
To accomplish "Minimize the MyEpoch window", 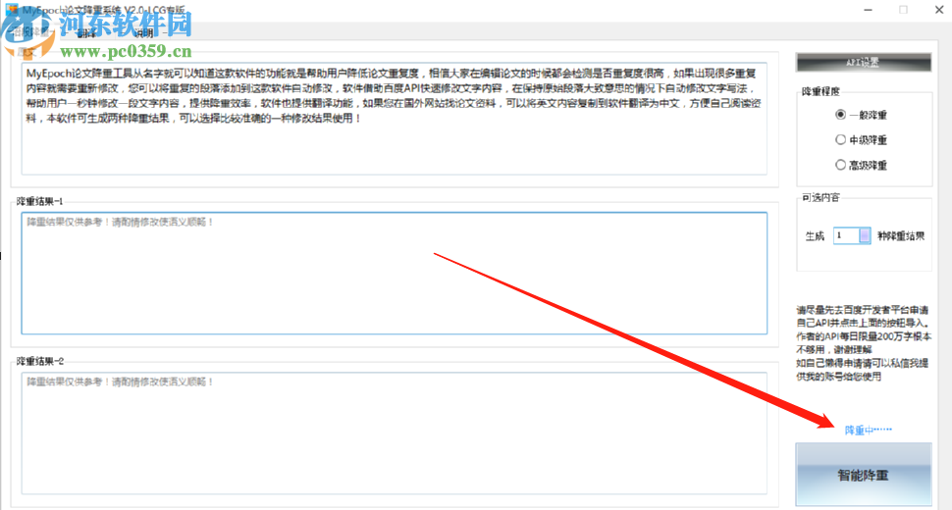I will point(869,10).
